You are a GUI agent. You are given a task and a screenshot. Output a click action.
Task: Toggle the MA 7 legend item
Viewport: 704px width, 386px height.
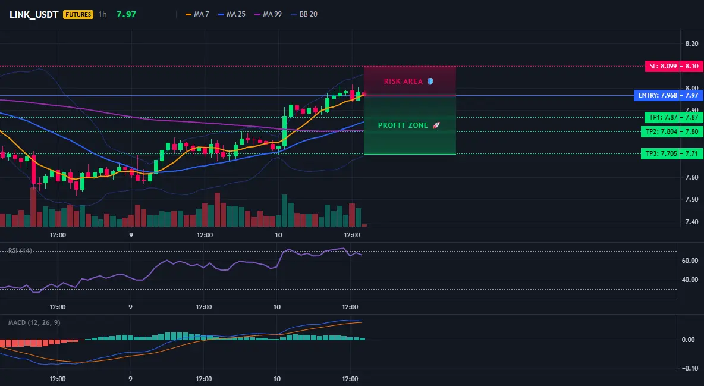(197, 14)
